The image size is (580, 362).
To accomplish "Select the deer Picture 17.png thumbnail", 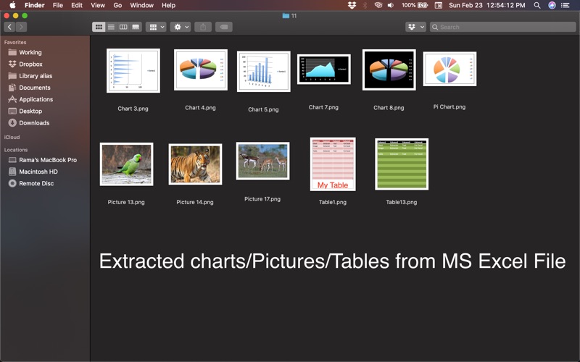I will point(262,161).
